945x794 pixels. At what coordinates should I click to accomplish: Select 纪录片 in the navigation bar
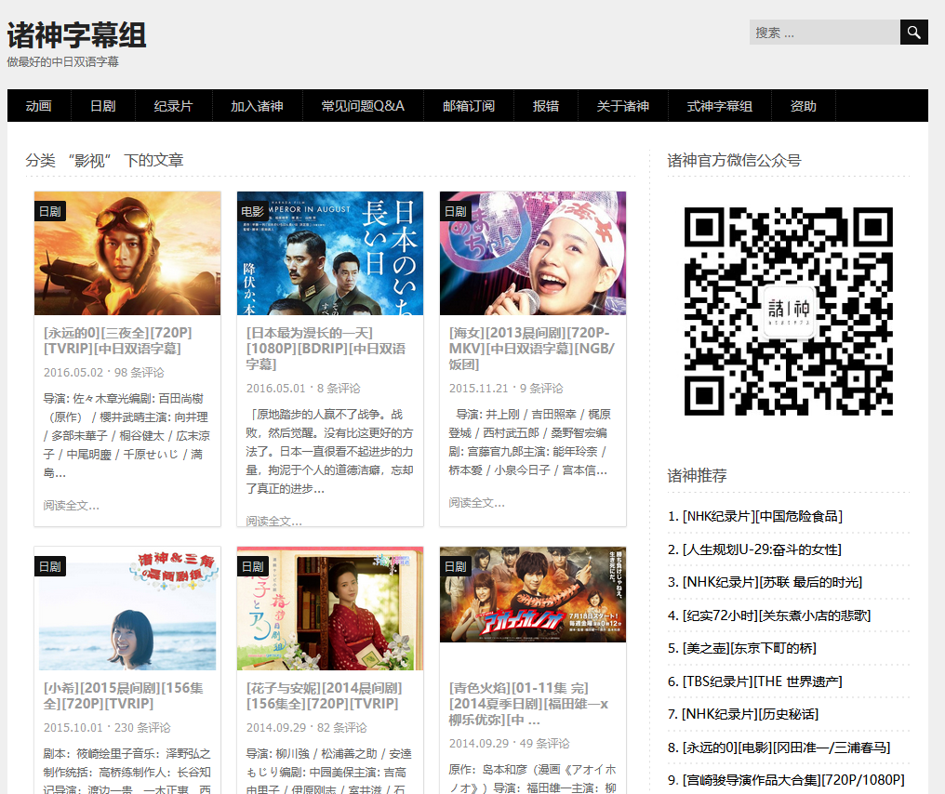[x=173, y=106]
